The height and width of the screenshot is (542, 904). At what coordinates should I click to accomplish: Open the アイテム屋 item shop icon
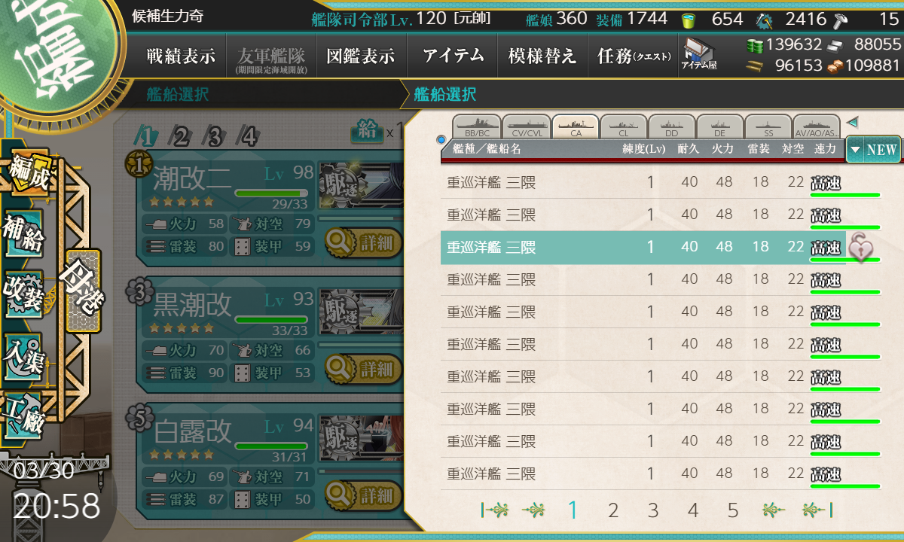pos(700,54)
